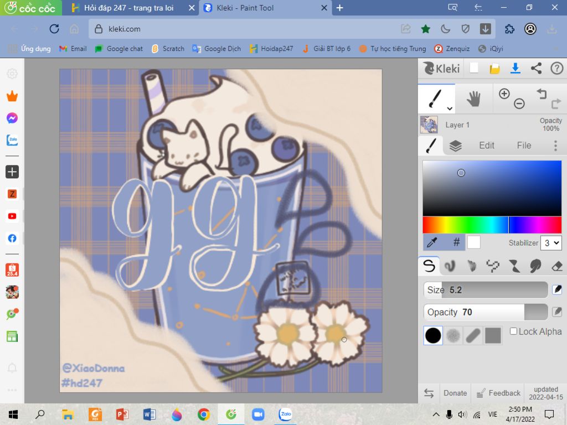Reload the page

point(54,29)
